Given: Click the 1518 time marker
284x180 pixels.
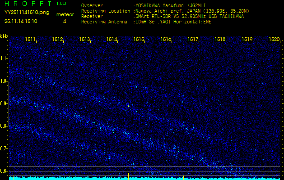Looking at the screenshot, I should pyautogui.click(x=220, y=39).
